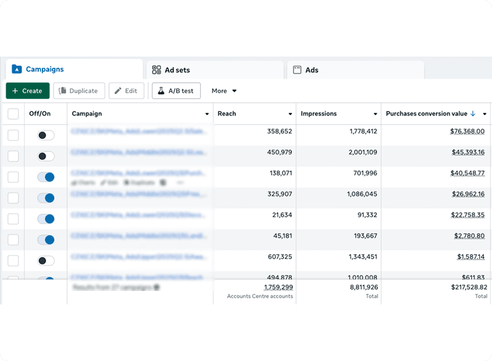Screen dimensions: 492x361
Task: Click the A/B test flask icon
Action: (x=161, y=91)
